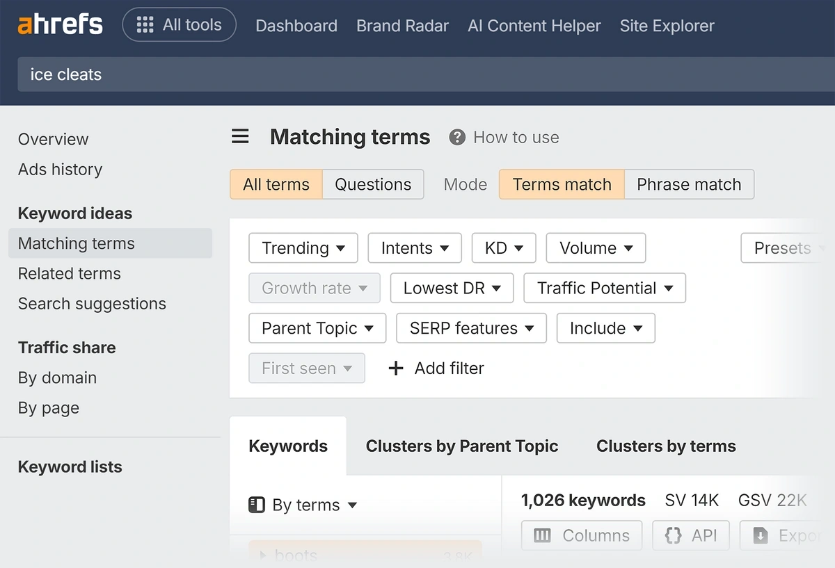The width and height of the screenshot is (835, 568).
Task: Click the GSV 22K value
Action: point(772,501)
